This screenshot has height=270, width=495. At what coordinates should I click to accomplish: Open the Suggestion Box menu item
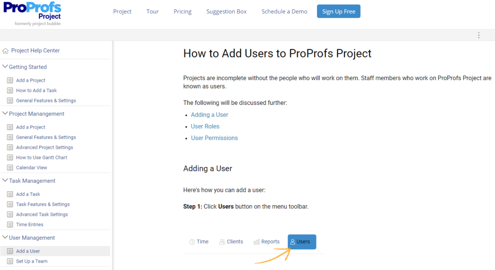coord(226,12)
